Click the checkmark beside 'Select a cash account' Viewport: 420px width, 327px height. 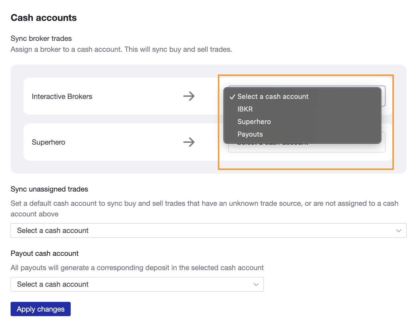pyautogui.click(x=232, y=97)
